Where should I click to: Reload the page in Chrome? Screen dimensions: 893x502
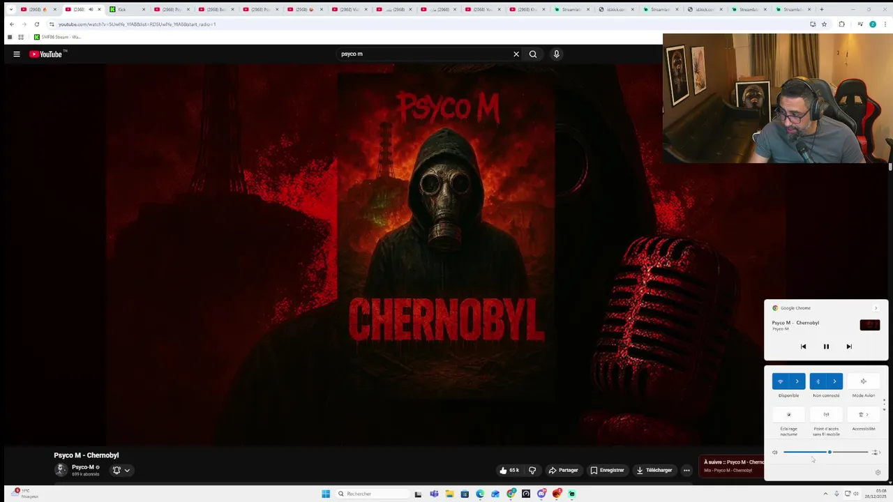coord(37,24)
